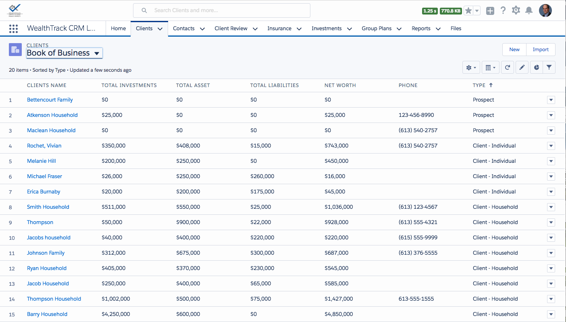Open the row actions dropdown for Smith Household
This screenshot has height=322, width=566.
pyautogui.click(x=551, y=207)
